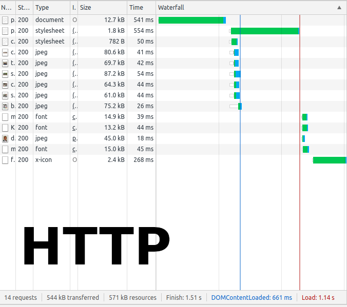Click the 87.2 kB jpeg waterfall bar
This screenshot has width=347, height=307.
(237, 74)
